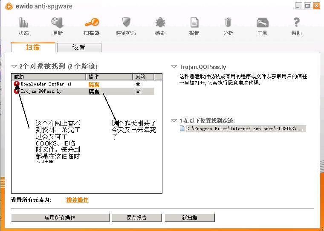Start a 新扫描 new scan
This screenshot has height=231, width=324.
click(x=189, y=217)
